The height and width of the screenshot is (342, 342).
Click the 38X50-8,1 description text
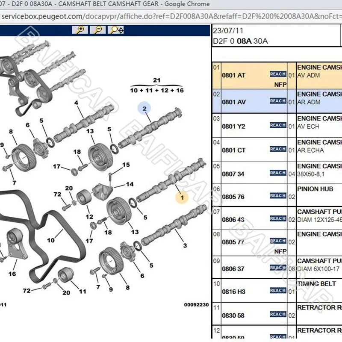click(x=311, y=174)
